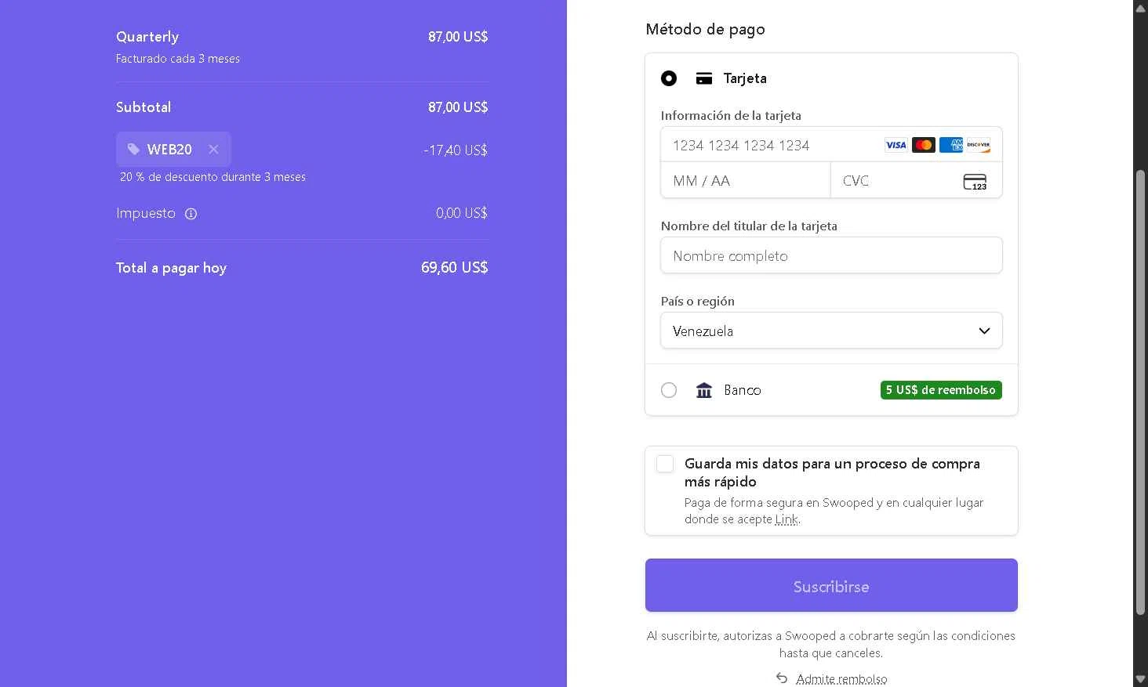
Task: Expand the Venezuela dropdown chevron arrow
Action: coord(984,331)
